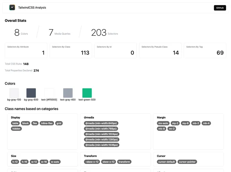
Task: Click the mr-2 margin tag
Action: click(x=172, y=129)
